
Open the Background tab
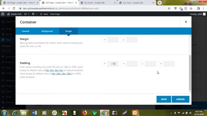coord(47,31)
